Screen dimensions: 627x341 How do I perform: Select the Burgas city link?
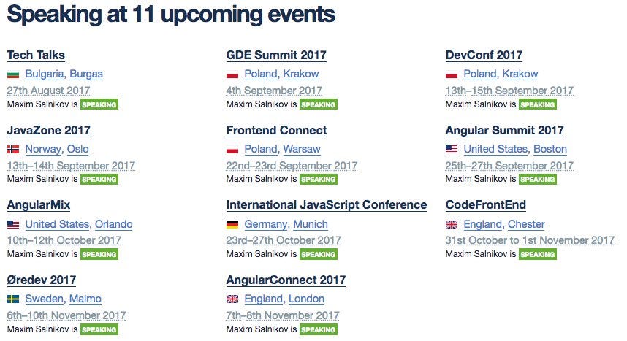(86, 74)
